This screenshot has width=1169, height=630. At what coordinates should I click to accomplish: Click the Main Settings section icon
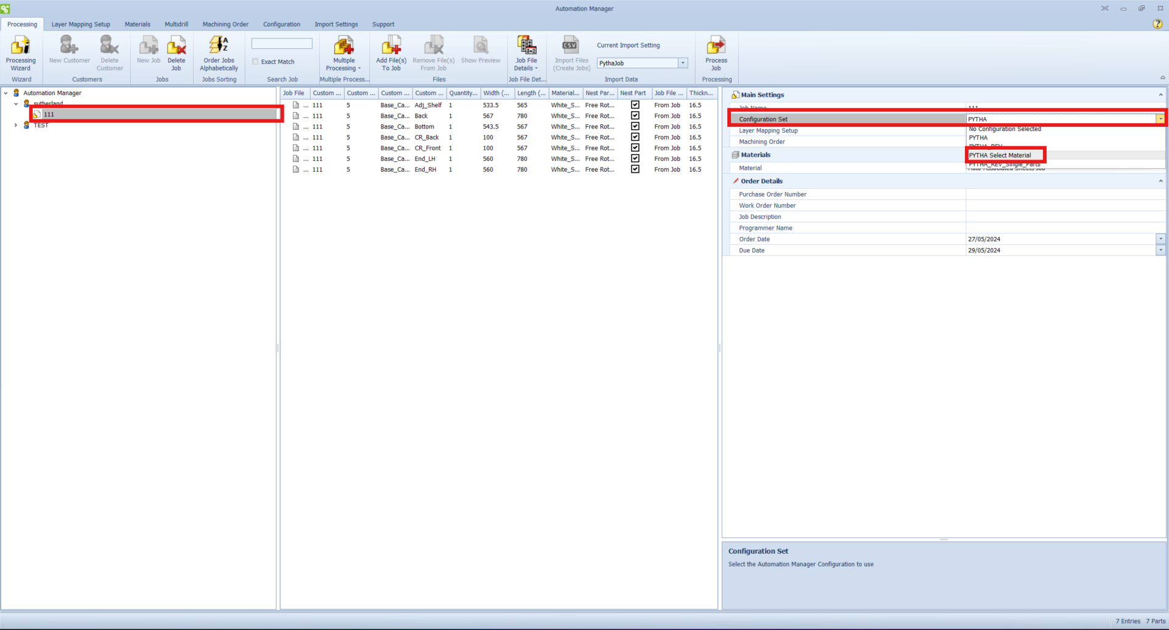[x=735, y=95]
